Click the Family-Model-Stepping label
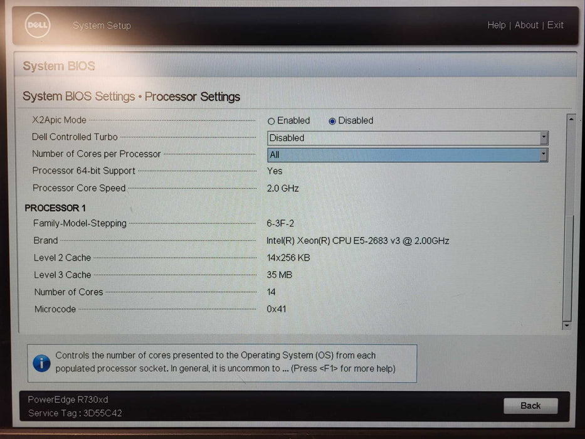 point(80,223)
